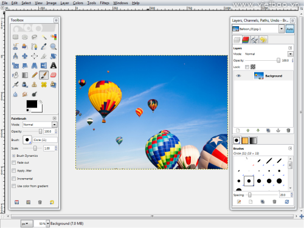This screenshot has height=228, width=304.
Task: Toggle the layer Lock alpha checkbox
Action: 247,67
